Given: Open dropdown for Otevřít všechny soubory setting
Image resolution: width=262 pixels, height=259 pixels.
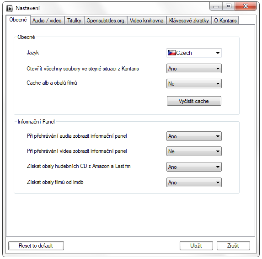Looking at the screenshot, I should coord(194,68).
